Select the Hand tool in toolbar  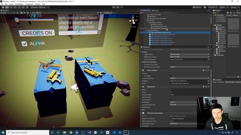(x=3, y=7)
